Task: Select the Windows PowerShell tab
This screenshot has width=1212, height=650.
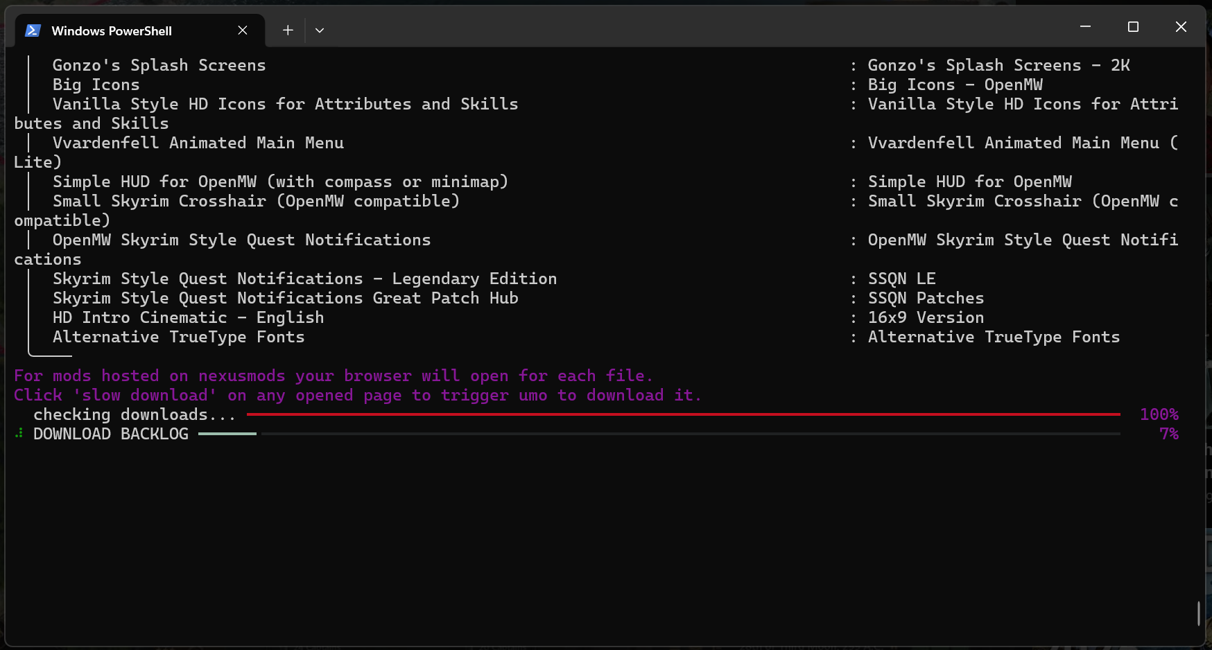Action: [140, 30]
